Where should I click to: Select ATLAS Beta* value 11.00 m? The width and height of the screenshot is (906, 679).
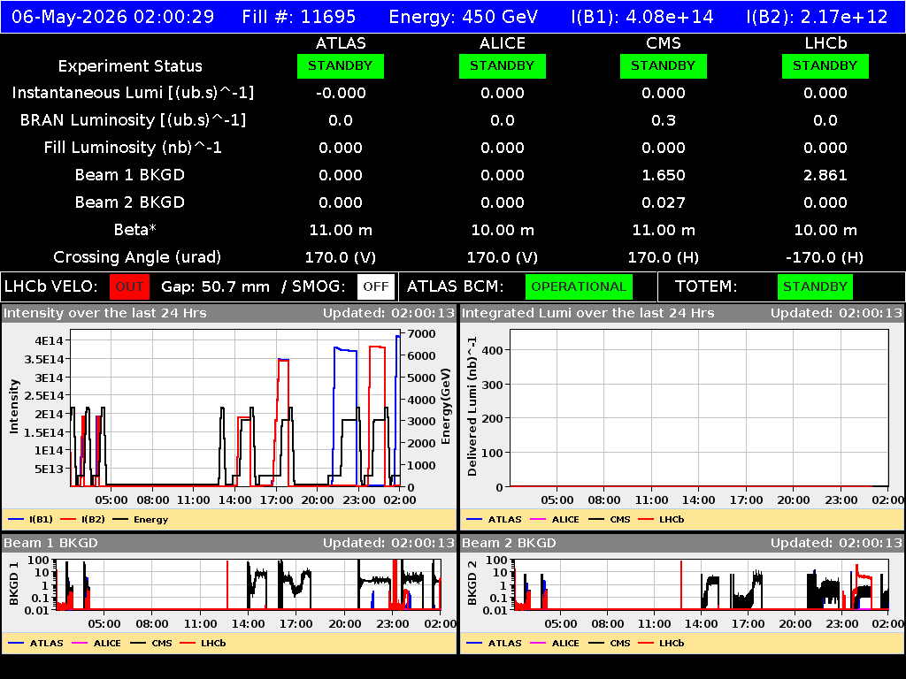(341, 230)
